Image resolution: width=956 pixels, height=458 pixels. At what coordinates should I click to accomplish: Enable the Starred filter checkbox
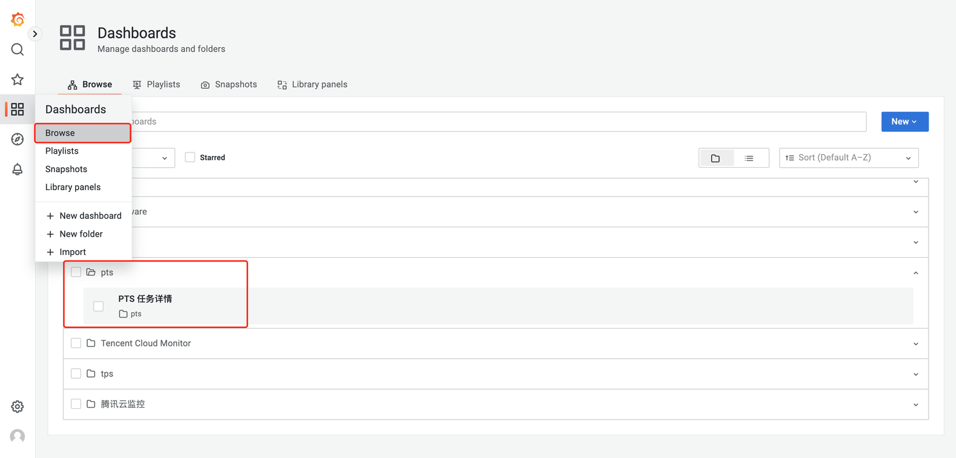point(190,158)
